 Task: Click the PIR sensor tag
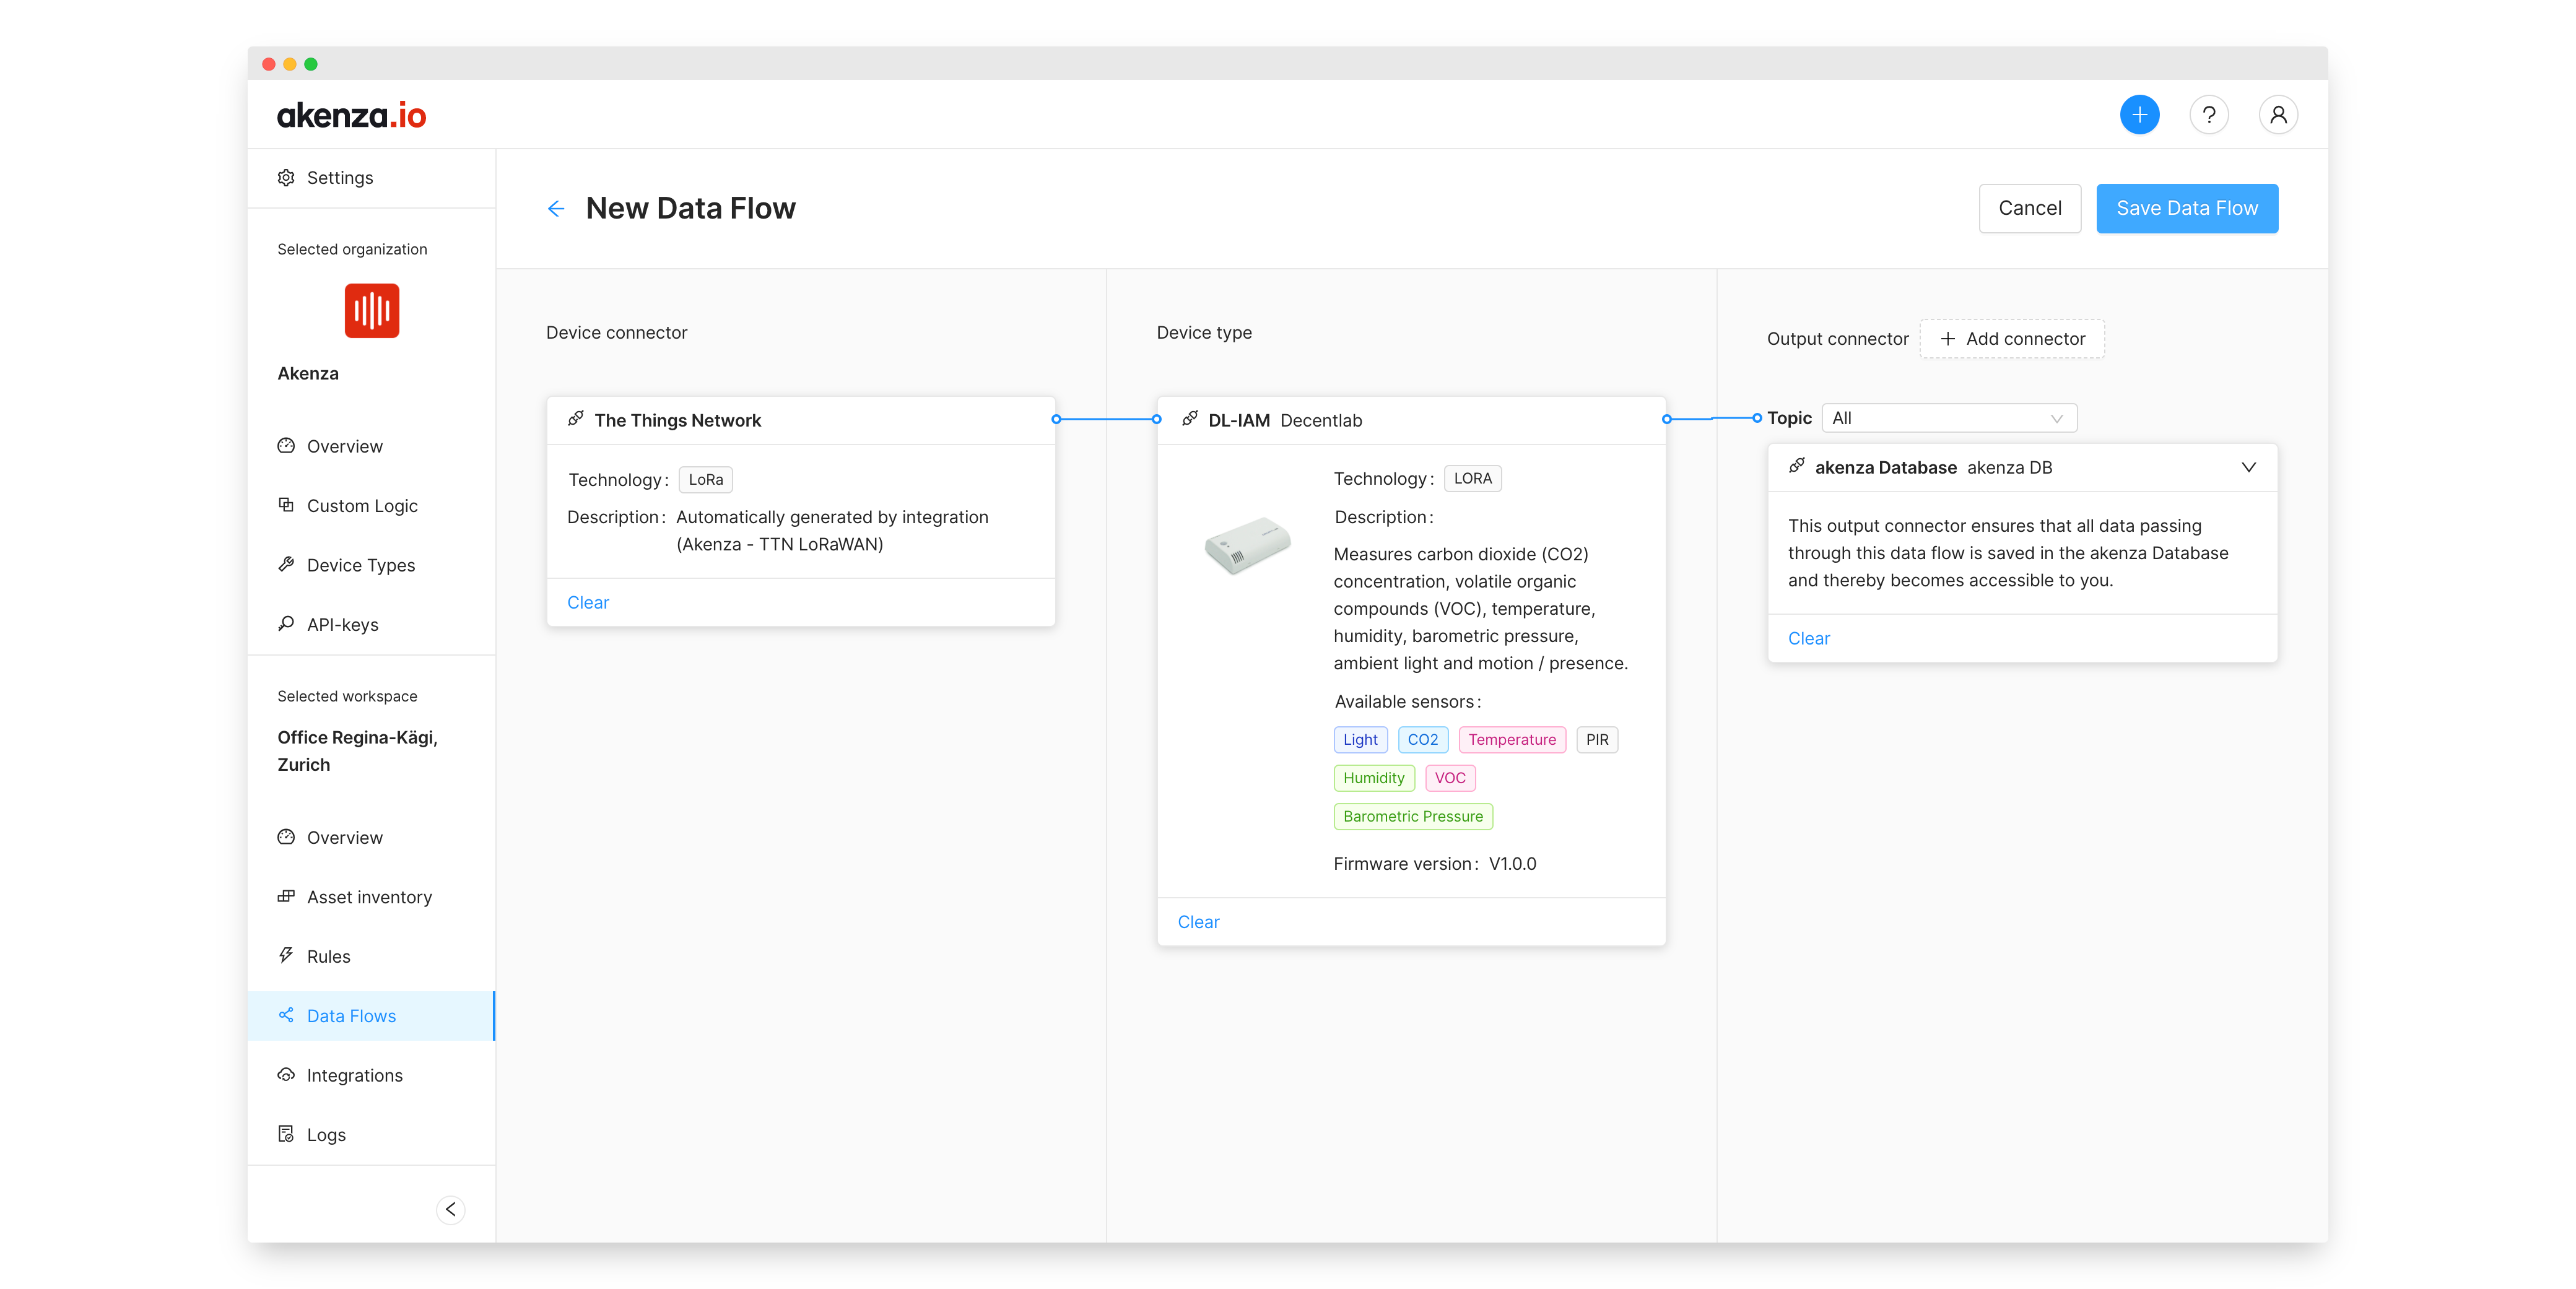(1597, 740)
